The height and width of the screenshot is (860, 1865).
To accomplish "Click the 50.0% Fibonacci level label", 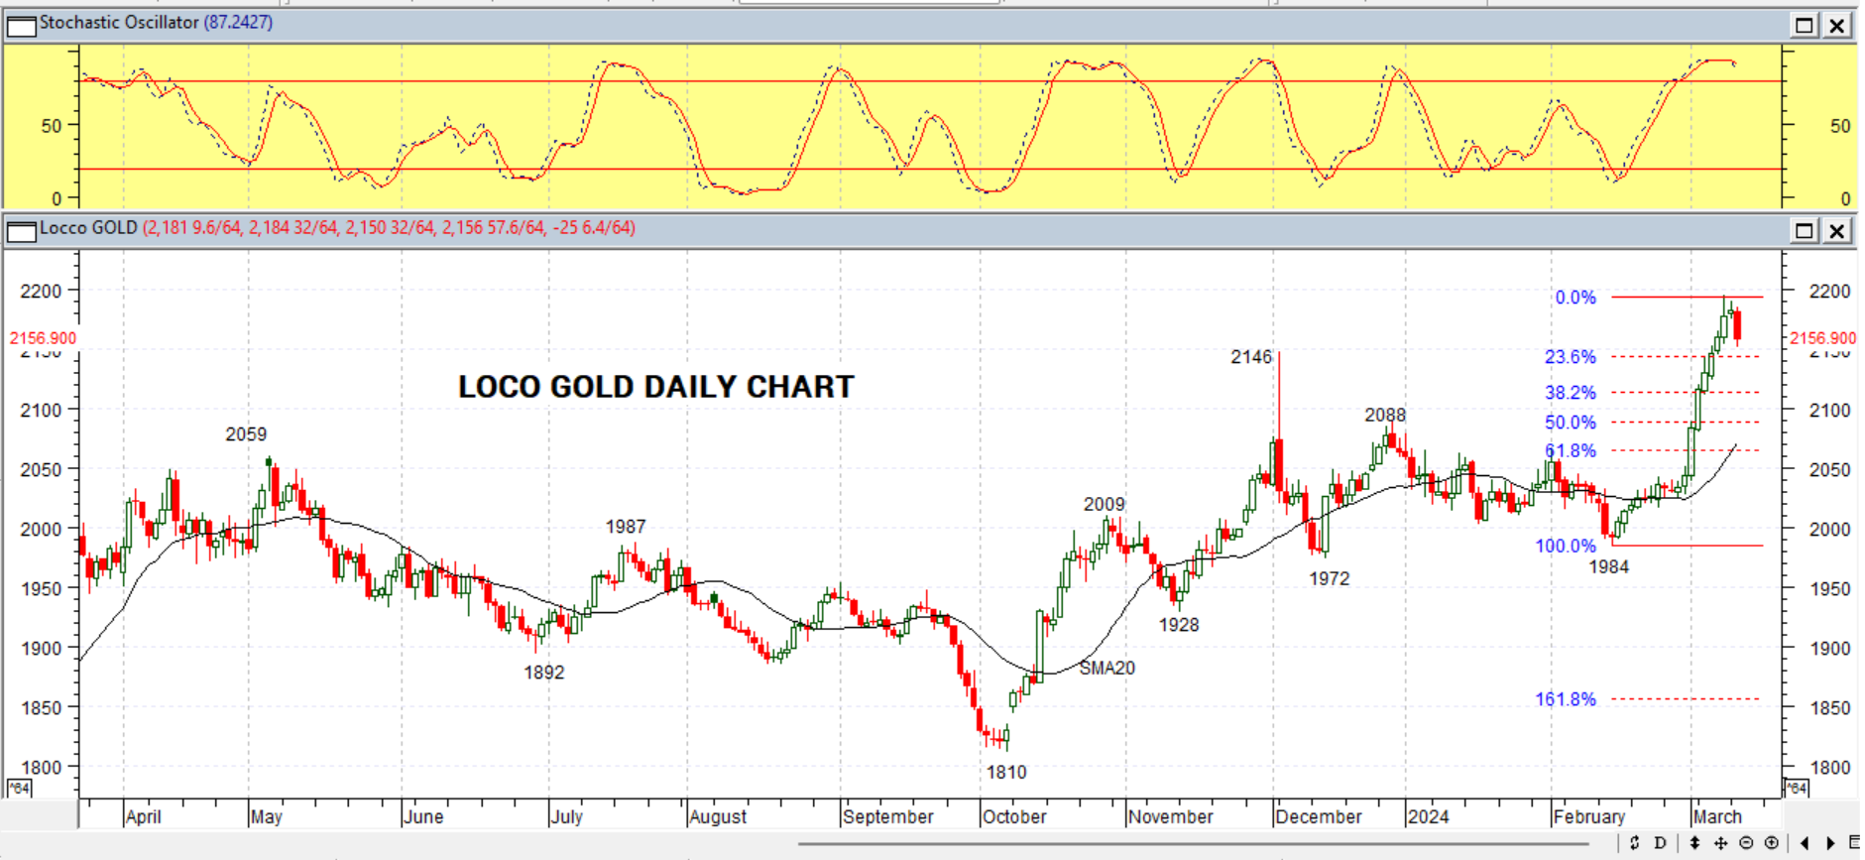I will click(1571, 423).
